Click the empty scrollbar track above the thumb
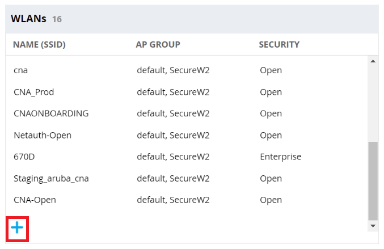Screen dimensions: 384x249 [373, 102]
